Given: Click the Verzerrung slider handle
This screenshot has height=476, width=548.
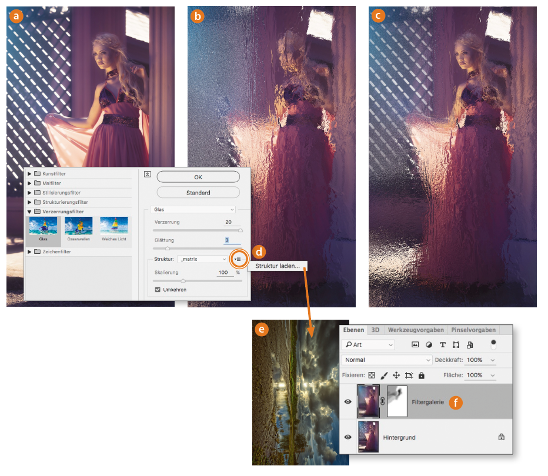Looking at the screenshot, I should 240,231.
